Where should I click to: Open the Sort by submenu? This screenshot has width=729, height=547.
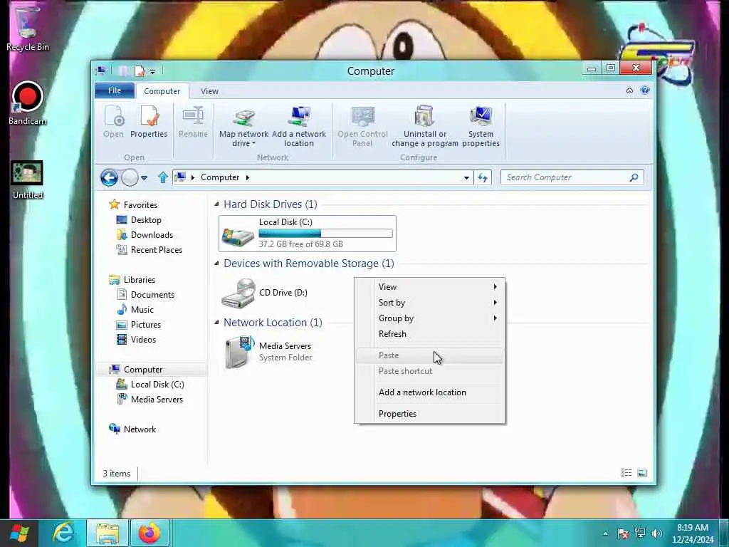coord(429,302)
